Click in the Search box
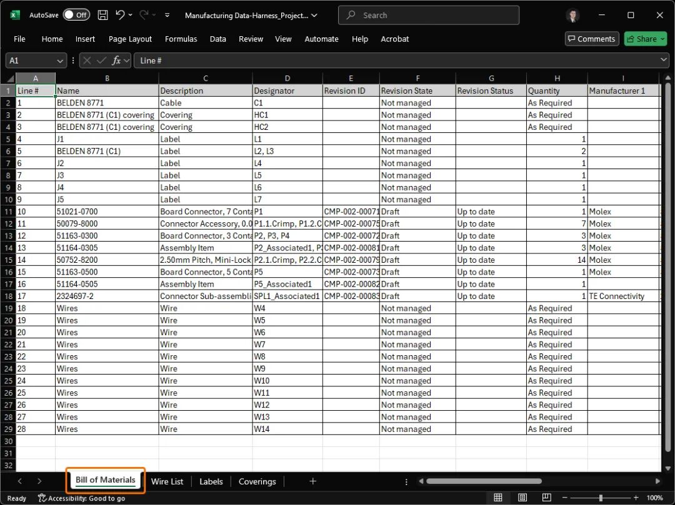 point(428,15)
